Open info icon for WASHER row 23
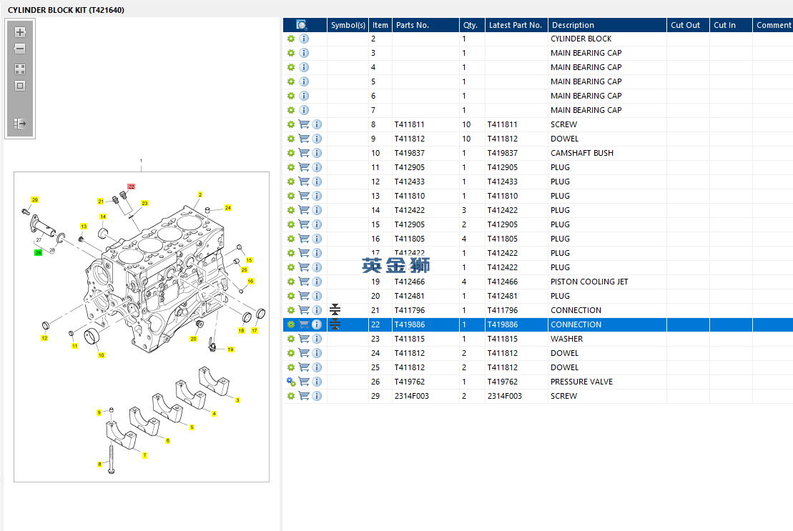The width and height of the screenshot is (793, 531). pos(317,339)
